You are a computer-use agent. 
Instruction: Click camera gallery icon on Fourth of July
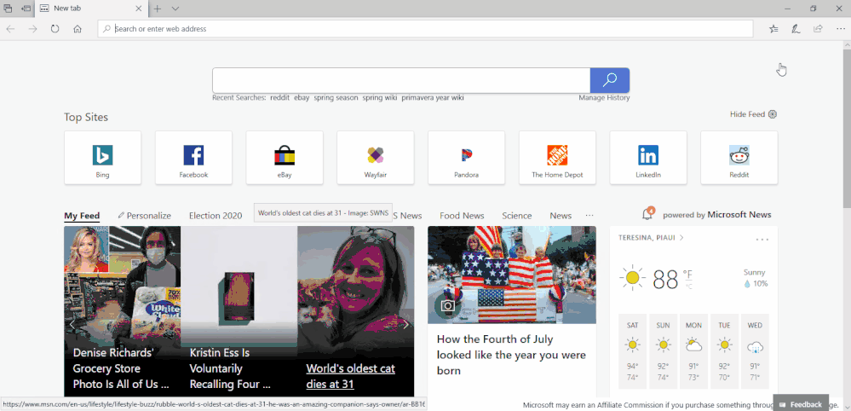coord(447,305)
